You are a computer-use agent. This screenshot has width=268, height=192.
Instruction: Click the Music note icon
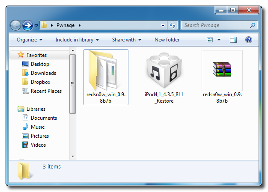(25, 127)
